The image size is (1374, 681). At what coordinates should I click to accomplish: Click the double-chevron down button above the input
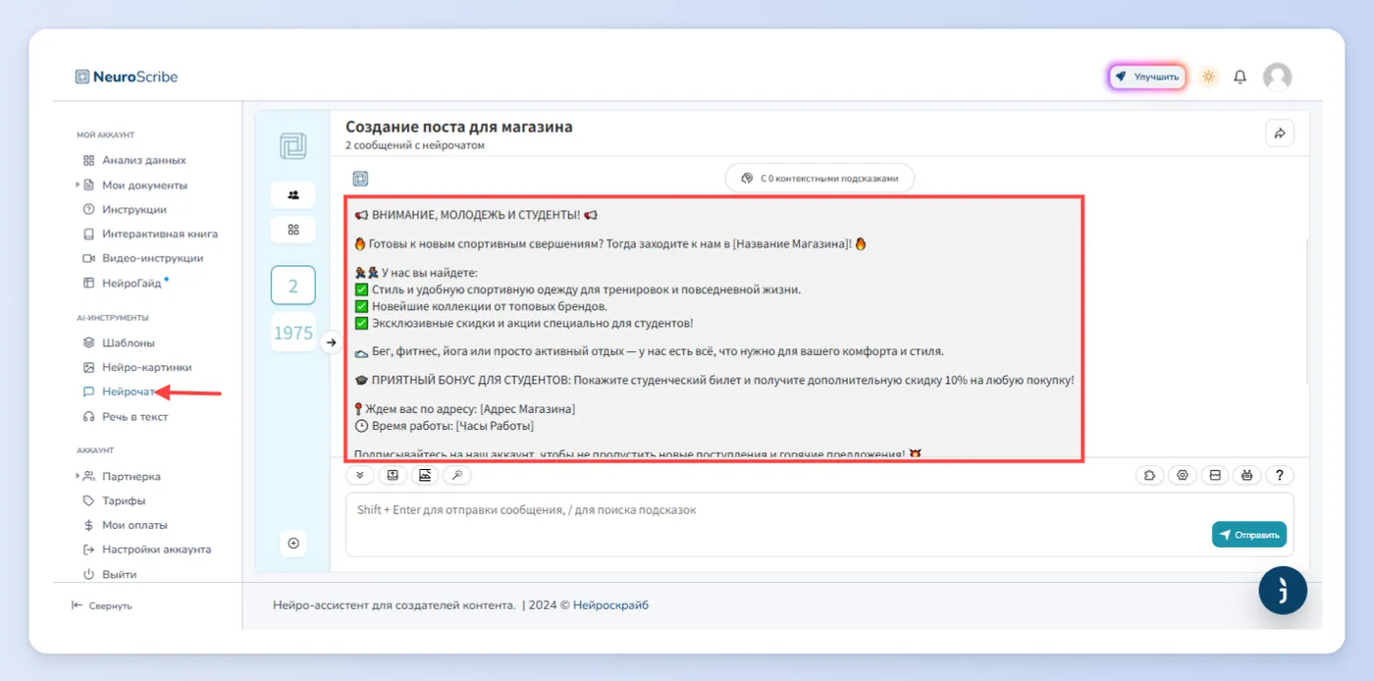click(360, 475)
